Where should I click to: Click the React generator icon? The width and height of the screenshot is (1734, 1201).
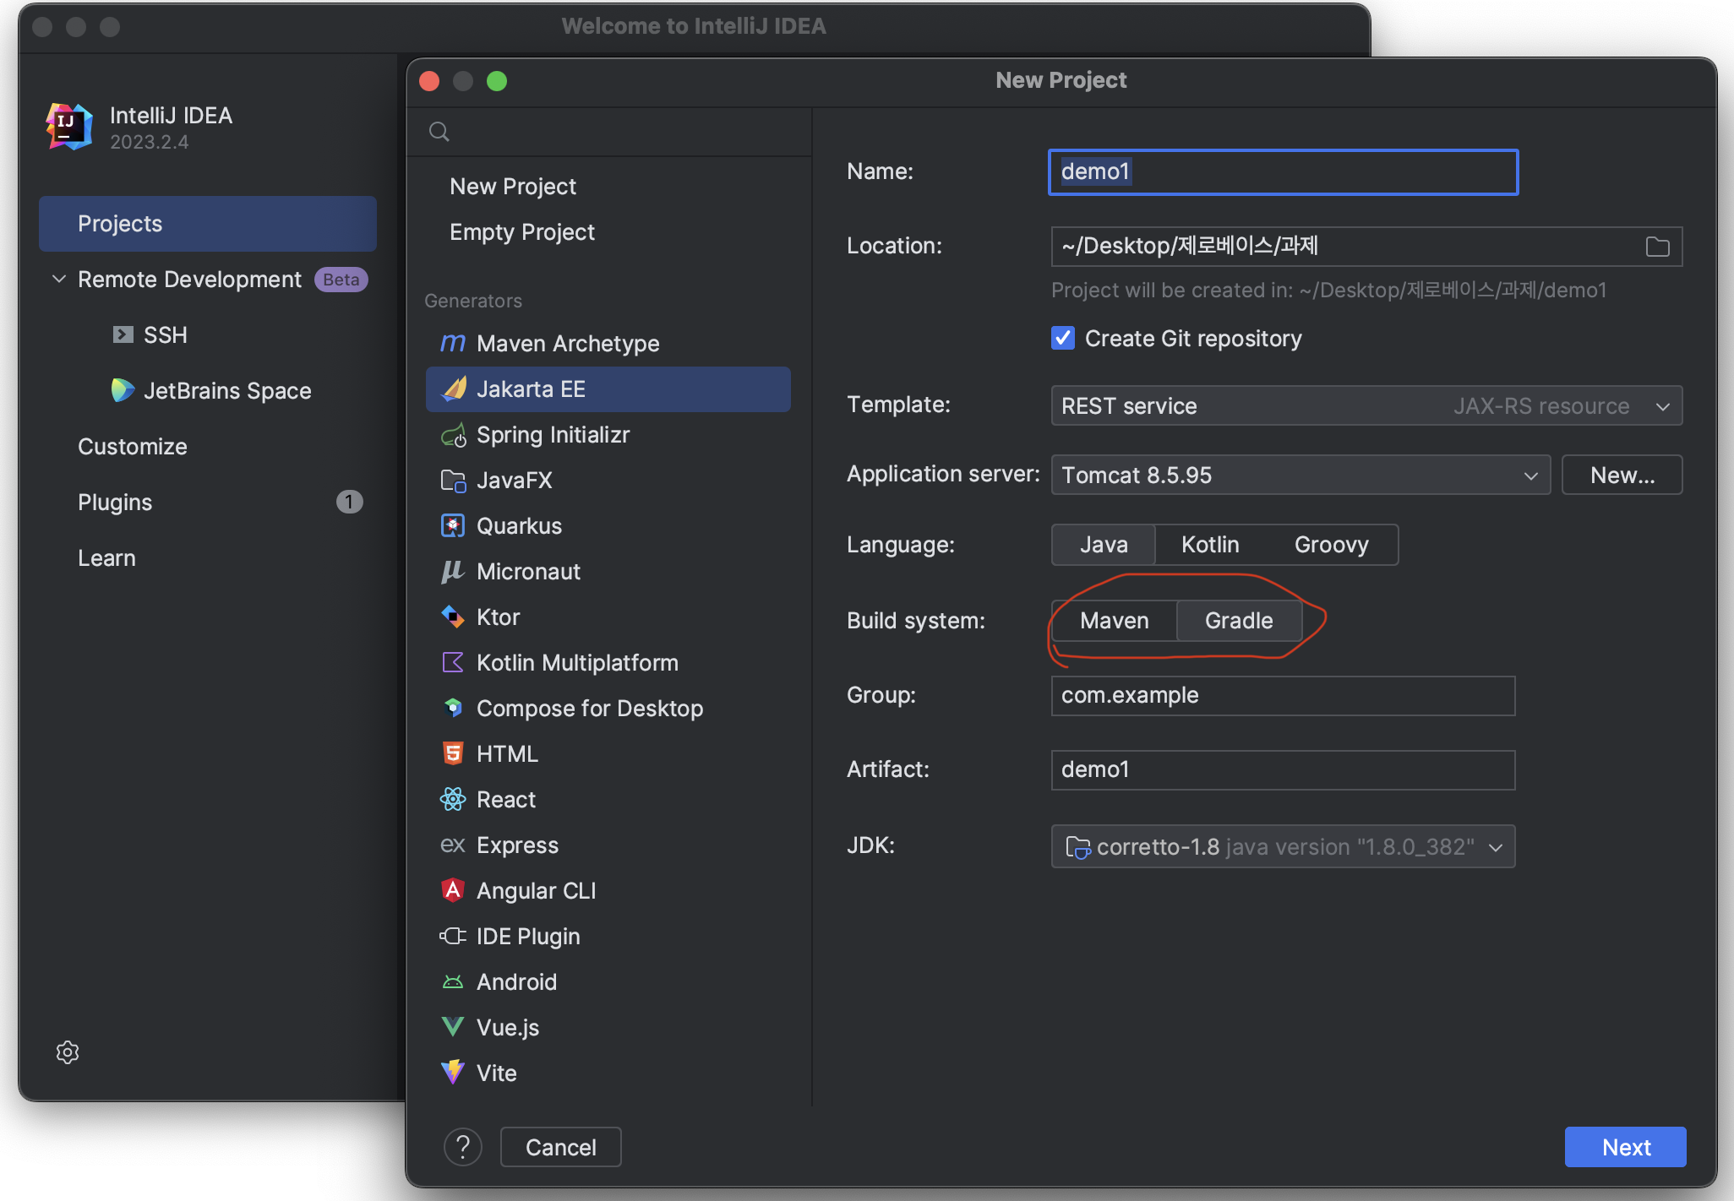pyautogui.click(x=453, y=799)
